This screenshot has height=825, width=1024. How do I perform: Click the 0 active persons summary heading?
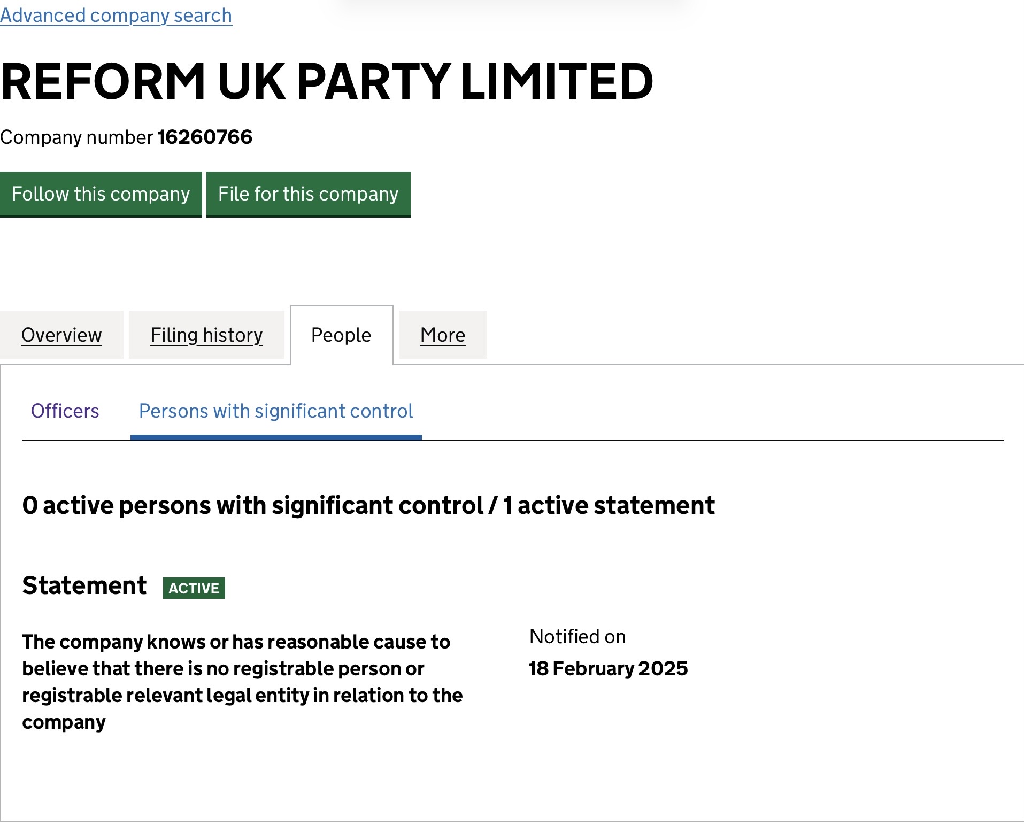[x=368, y=505]
